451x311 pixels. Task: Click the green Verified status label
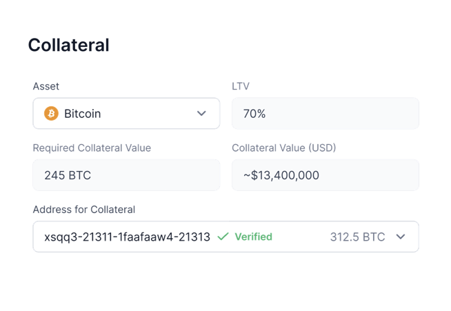[x=253, y=237]
